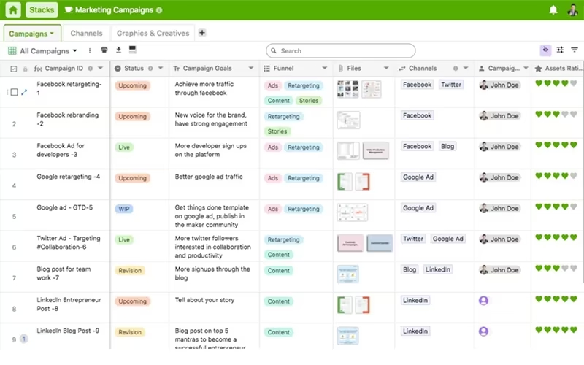This screenshot has height=365, width=584.
Task: Click LinkedIn channel tag in Blog post row 7
Action: pyautogui.click(x=438, y=269)
